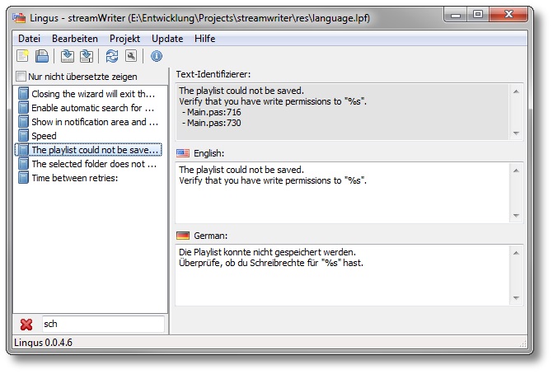This screenshot has height=374, width=553.
Task: Click 'Main.pas:716' reference line
Action: coord(213,112)
